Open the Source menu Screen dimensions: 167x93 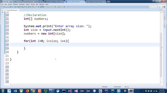tap(10, 4)
